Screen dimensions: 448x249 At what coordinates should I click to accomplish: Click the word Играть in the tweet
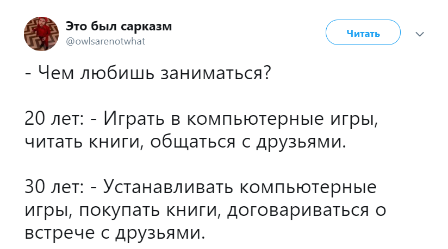coord(134,119)
